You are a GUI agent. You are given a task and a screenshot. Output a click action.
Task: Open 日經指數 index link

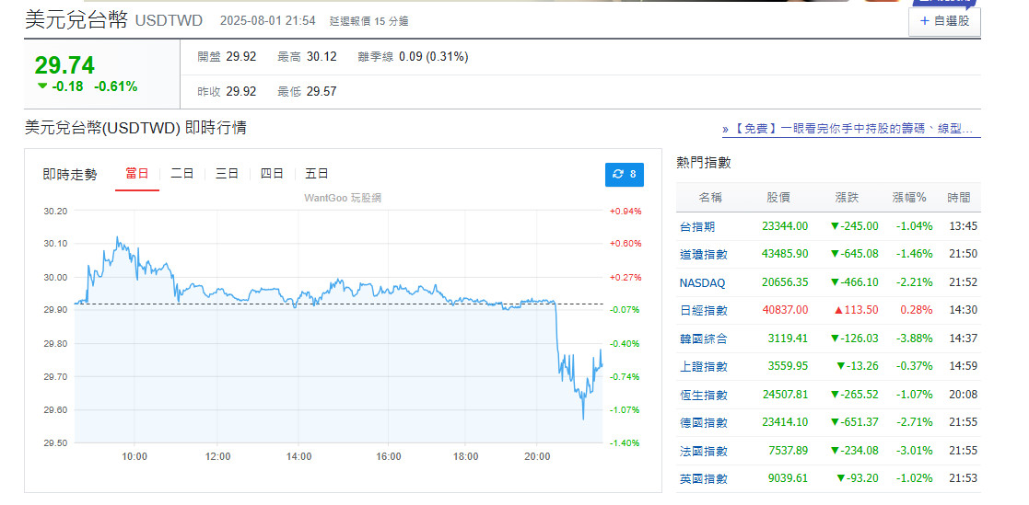703,310
